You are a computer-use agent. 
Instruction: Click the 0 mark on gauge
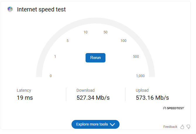51,76
